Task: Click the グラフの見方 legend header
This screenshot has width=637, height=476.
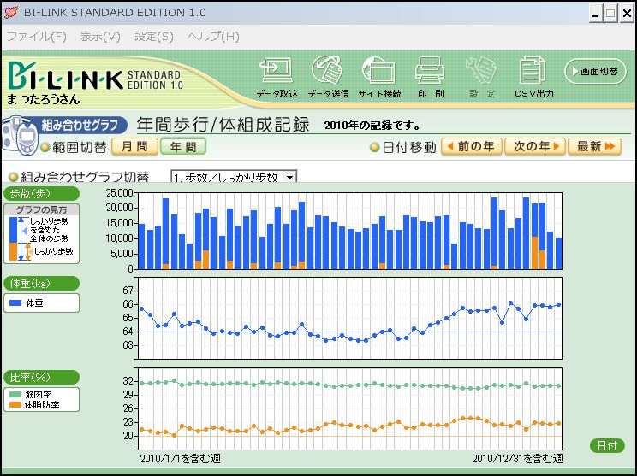Action: (x=41, y=209)
